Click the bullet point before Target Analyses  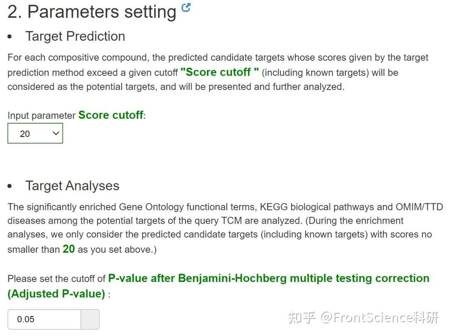[10, 186]
